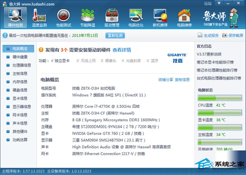Screen dimensions: 246x175
Task: Open the 节能降温 clover energy-saving icon
Action: pyautogui.click(x=88, y=18)
